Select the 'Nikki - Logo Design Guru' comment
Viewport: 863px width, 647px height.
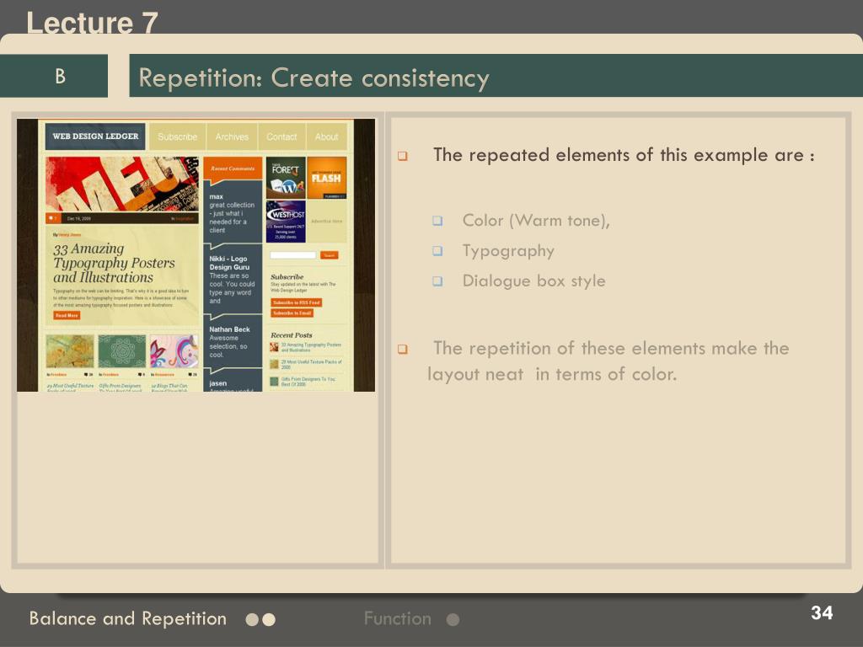pos(233,280)
